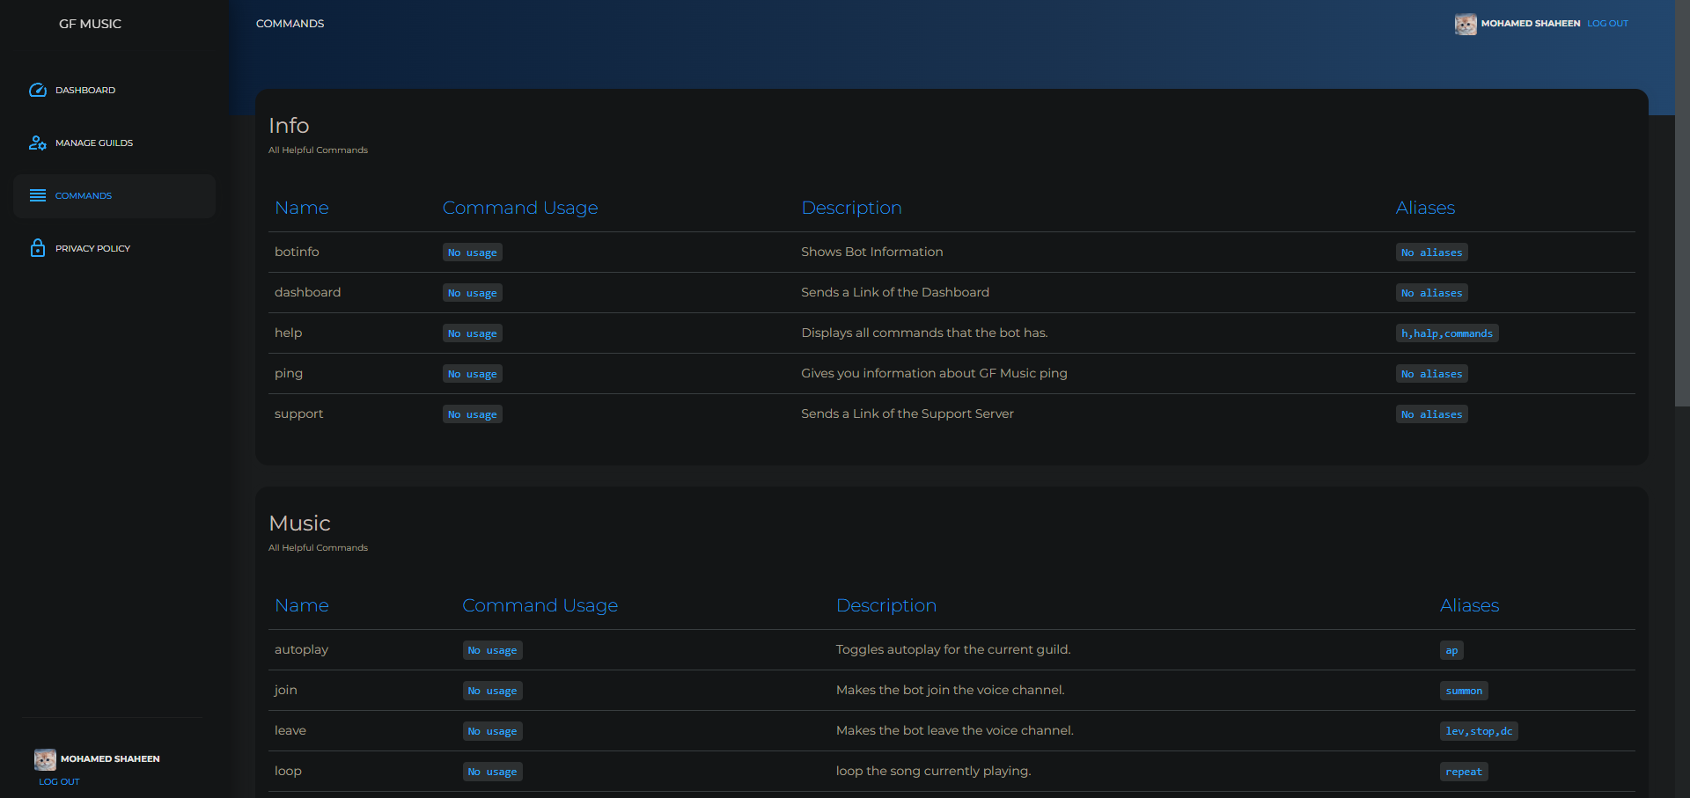The height and width of the screenshot is (798, 1690).
Task: Click the Info table Command Usage header
Action: pyautogui.click(x=520, y=208)
